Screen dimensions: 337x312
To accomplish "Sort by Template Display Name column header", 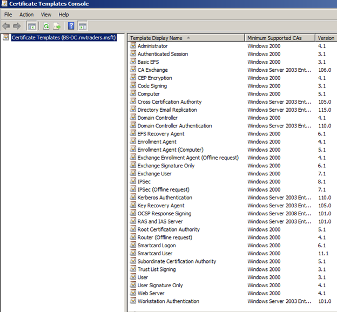I will tap(186, 38).
